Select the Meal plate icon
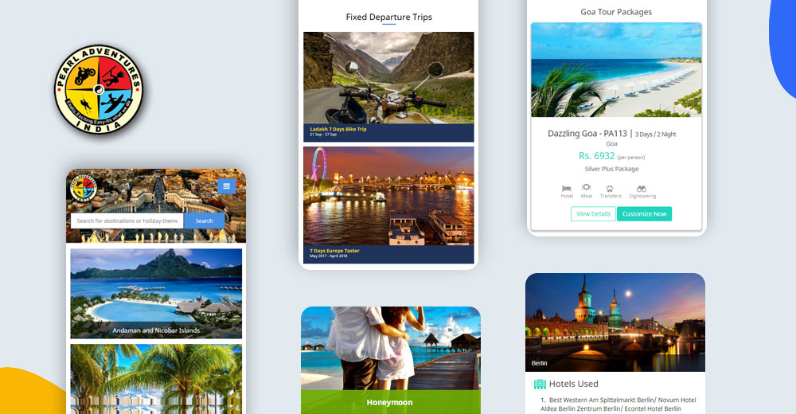 pos(587,188)
